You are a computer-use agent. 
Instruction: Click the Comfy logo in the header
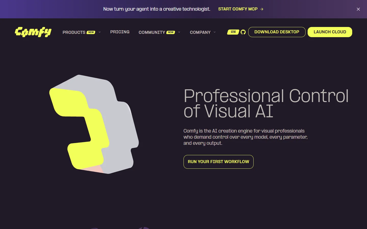[33, 32]
